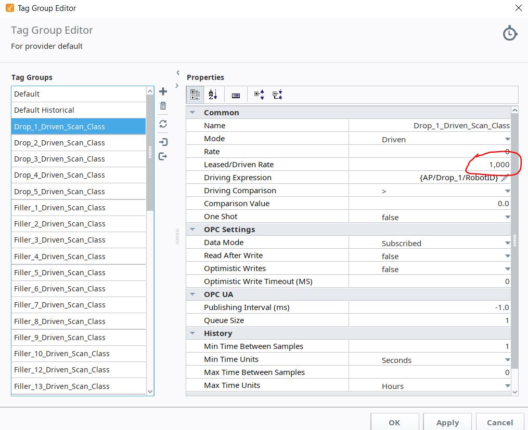Viewport: 528px width, 430px height.
Task: Click the export tag groups icon
Action: [x=163, y=156]
